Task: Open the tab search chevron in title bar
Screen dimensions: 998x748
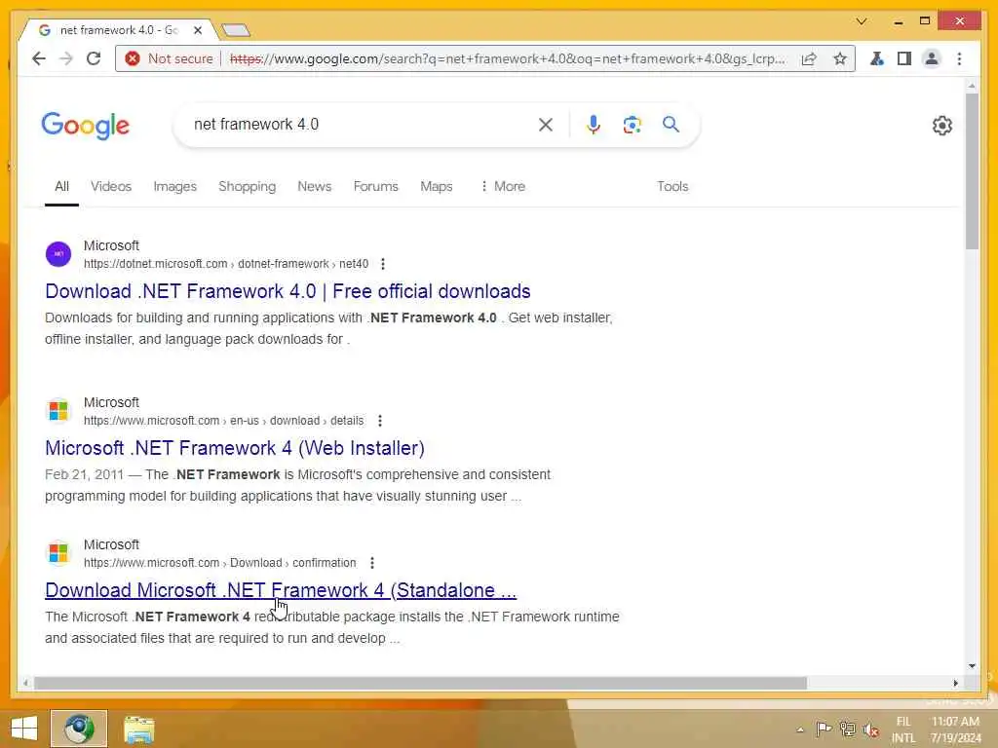Action: click(862, 21)
